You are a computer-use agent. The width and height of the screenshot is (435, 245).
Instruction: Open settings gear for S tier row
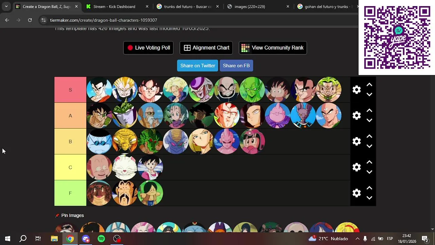[x=356, y=90]
